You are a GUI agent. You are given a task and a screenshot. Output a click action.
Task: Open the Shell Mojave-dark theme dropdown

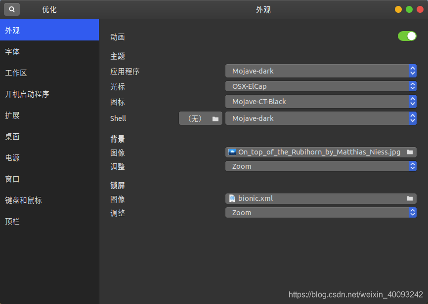(x=321, y=118)
